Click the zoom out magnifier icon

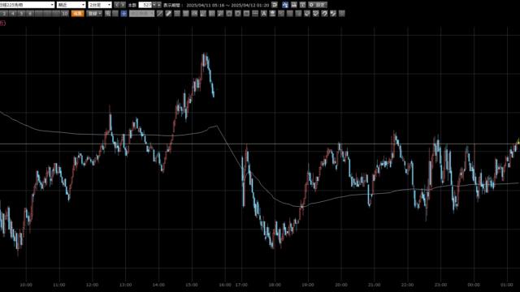click(x=115, y=14)
